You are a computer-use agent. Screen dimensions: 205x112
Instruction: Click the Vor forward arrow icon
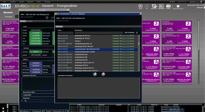click(147, 6)
